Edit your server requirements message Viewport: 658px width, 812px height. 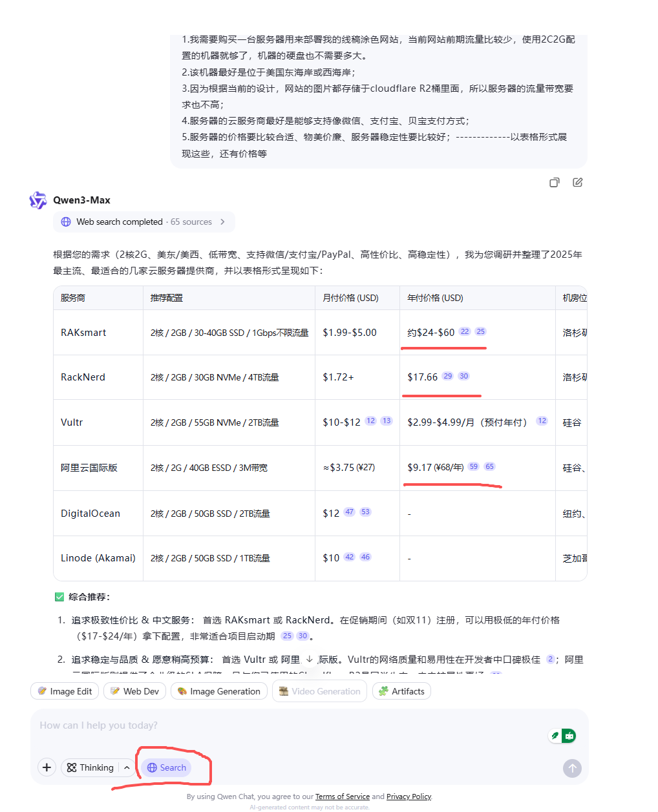(x=577, y=182)
